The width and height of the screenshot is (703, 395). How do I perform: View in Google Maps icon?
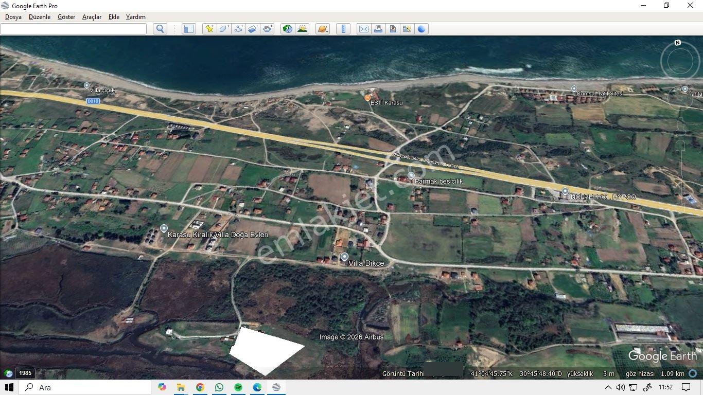point(407,29)
